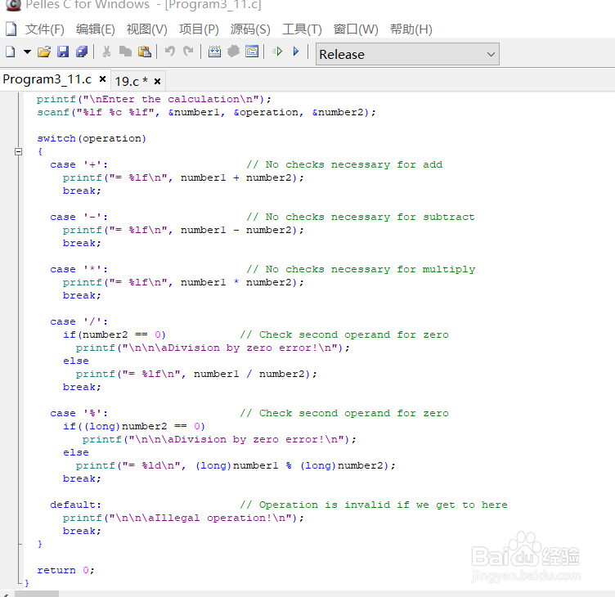
Task: Click the 'scanf' call in code
Action: click(x=53, y=113)
